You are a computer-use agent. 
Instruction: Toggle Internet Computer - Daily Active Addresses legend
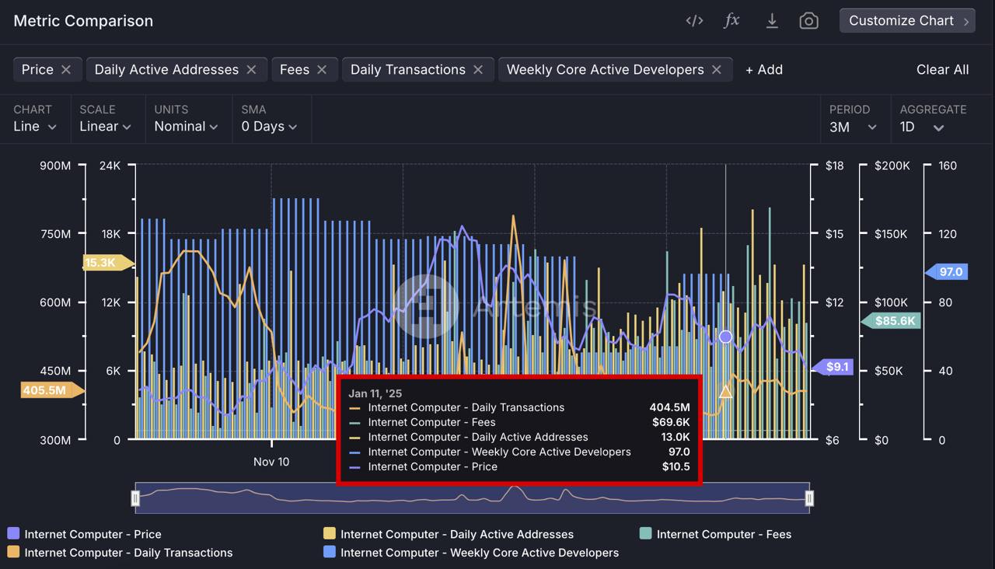click(x=449, y=534)
